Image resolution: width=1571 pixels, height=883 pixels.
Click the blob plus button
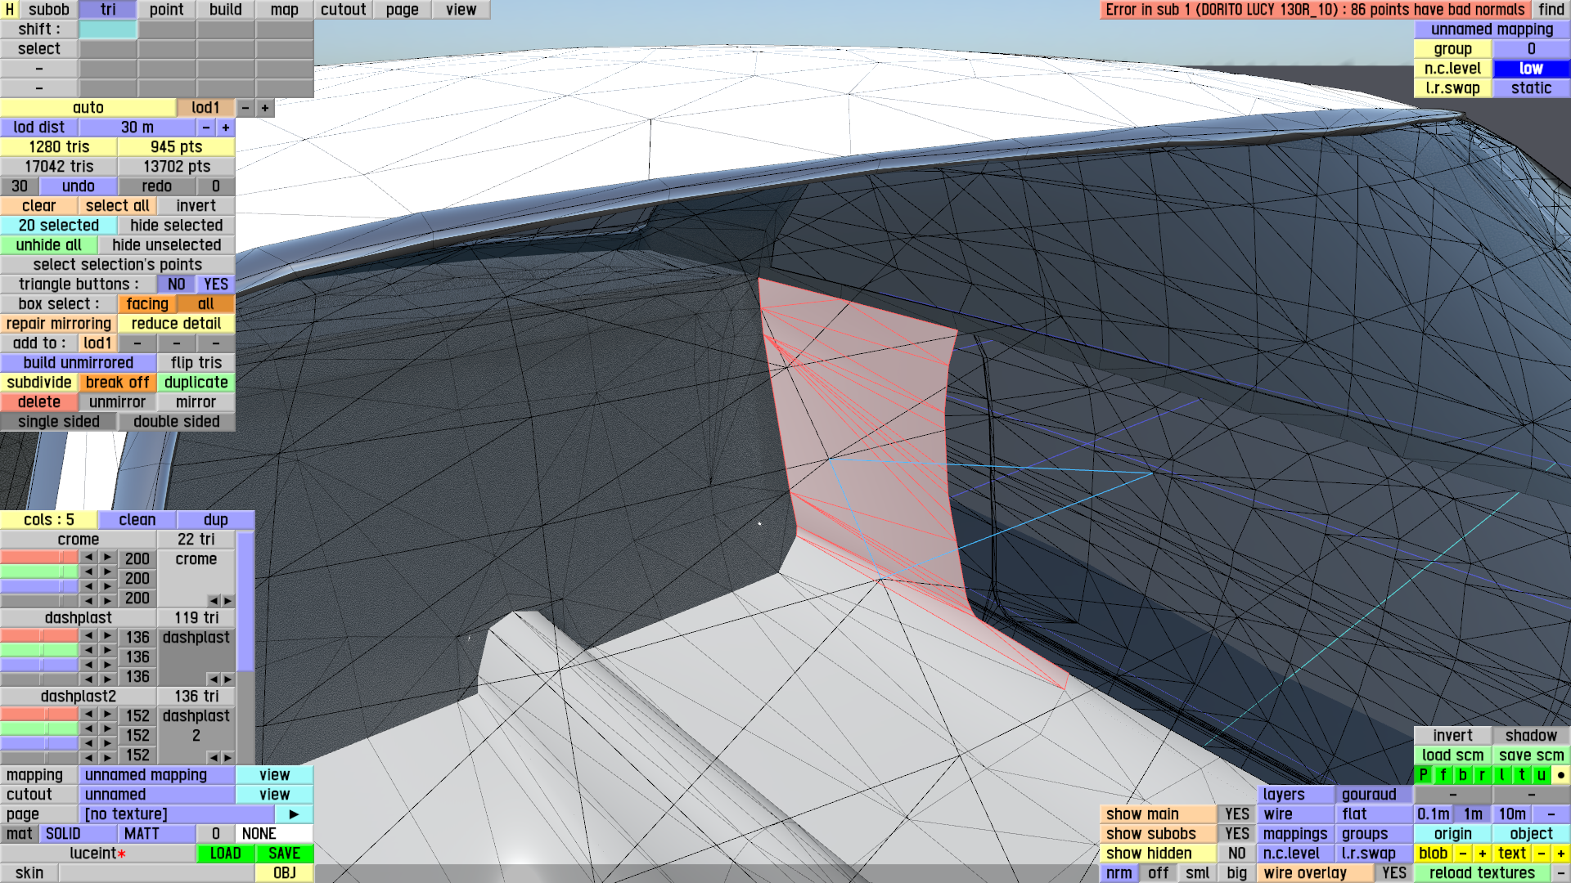pyautogui.click(x=1482, y=854)
